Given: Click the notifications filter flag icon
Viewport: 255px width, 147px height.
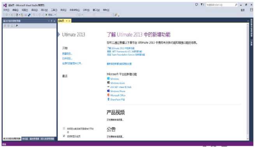Looking at the screenshot, I should click(202, 5).
